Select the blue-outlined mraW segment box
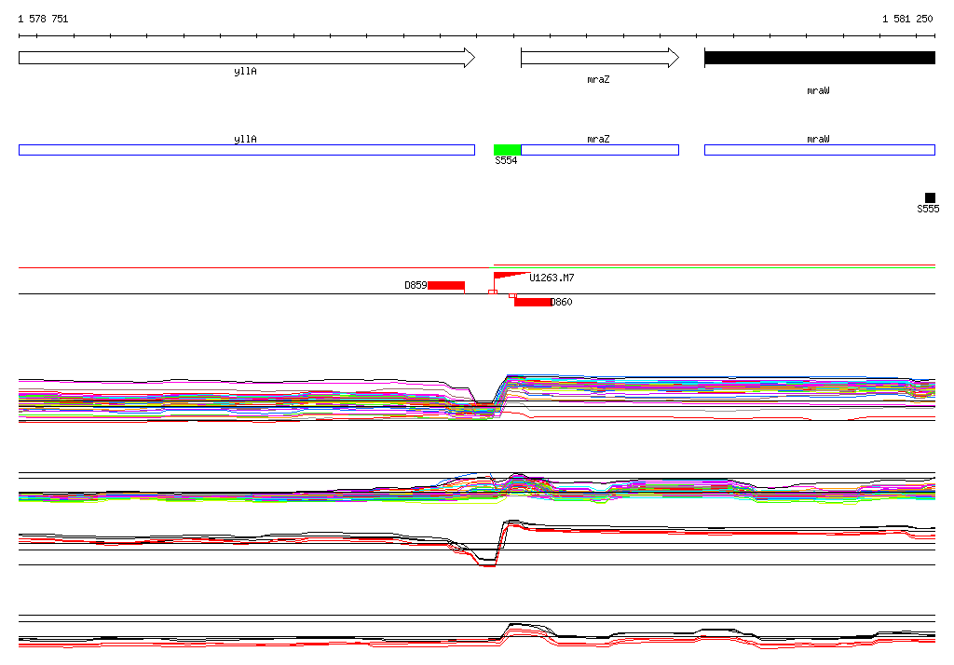Screen dimensions: 954x665 pyautogui.click(x=820, y=150)
